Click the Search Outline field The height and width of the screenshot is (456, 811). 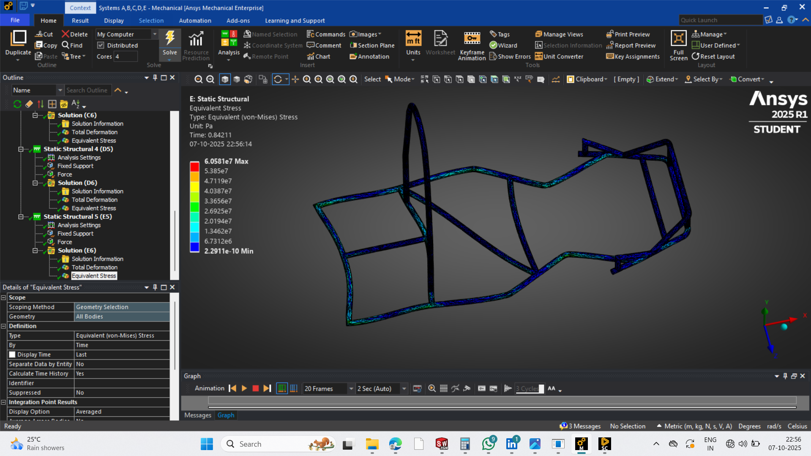[x=88, y=90]
